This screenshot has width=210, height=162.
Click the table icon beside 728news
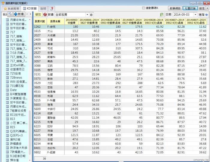click(7, 78)
